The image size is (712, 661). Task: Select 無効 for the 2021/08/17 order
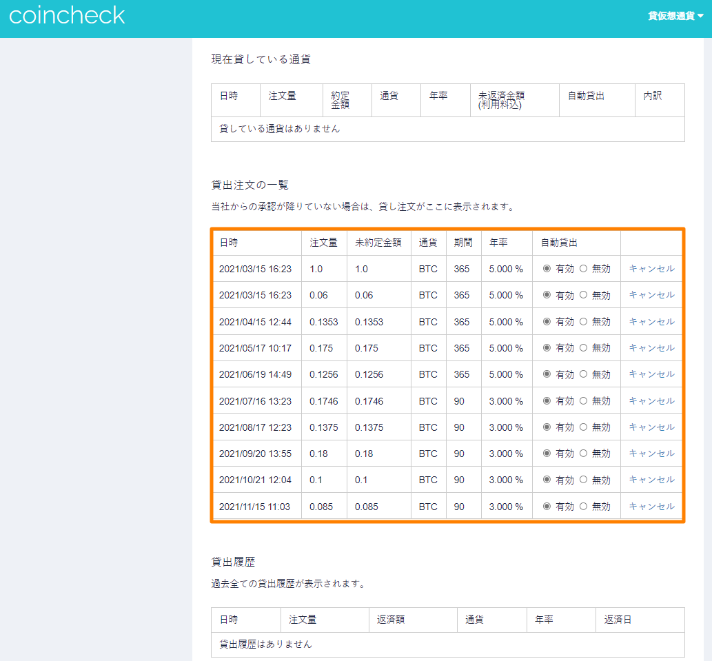coord(584,427)
